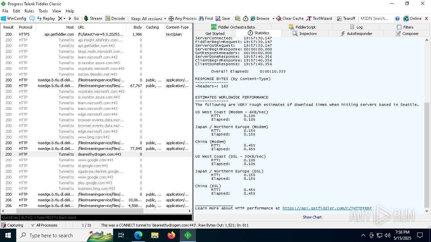Switch to the Composer tab
Image resolution: width=431 pixels, height=242 pixels.
tap(407, 34)
